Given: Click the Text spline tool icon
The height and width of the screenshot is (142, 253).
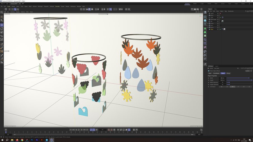Looking at the screenshot, I should (x=205, y=24).
